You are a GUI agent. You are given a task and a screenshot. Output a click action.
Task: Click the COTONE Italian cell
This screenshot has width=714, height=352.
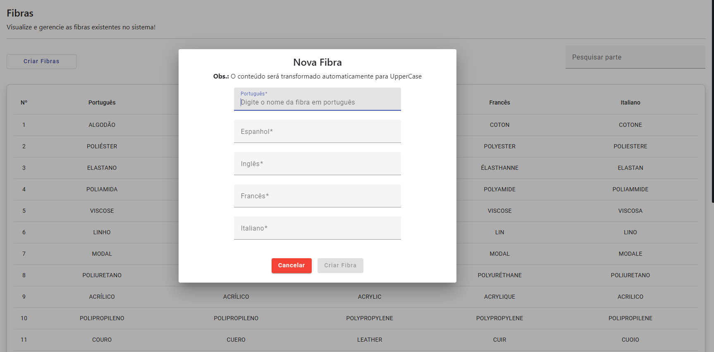pyautogui.click(x=630, y=125)
